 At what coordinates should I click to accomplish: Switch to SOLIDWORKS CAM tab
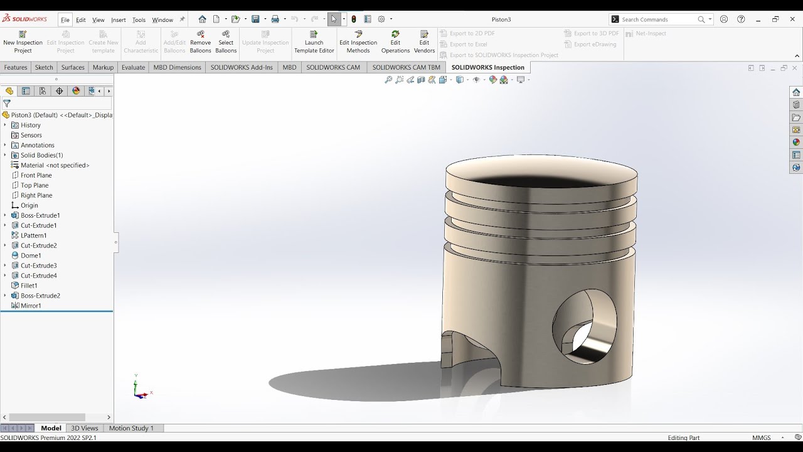(333, 67)
